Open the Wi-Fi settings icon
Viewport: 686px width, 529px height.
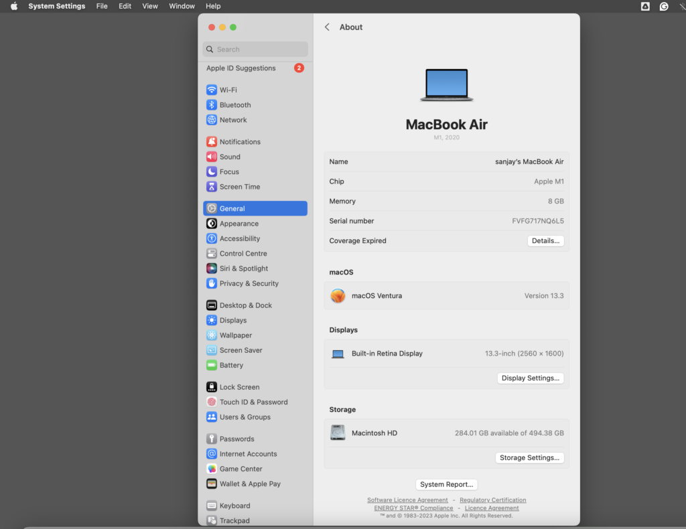[x=212, y=90]
